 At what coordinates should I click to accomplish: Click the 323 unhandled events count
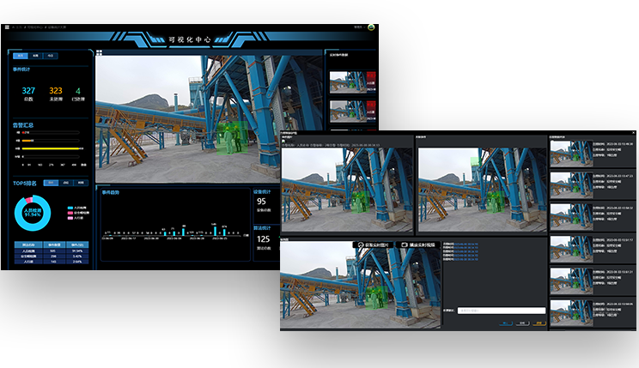(x=55, y=91)
